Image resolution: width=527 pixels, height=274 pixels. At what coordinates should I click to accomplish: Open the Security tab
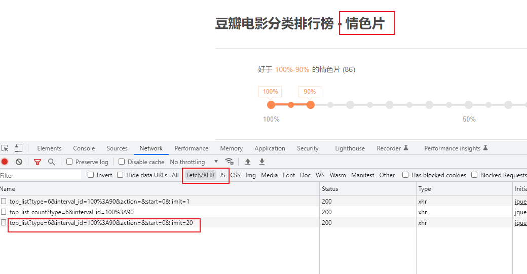308,148
